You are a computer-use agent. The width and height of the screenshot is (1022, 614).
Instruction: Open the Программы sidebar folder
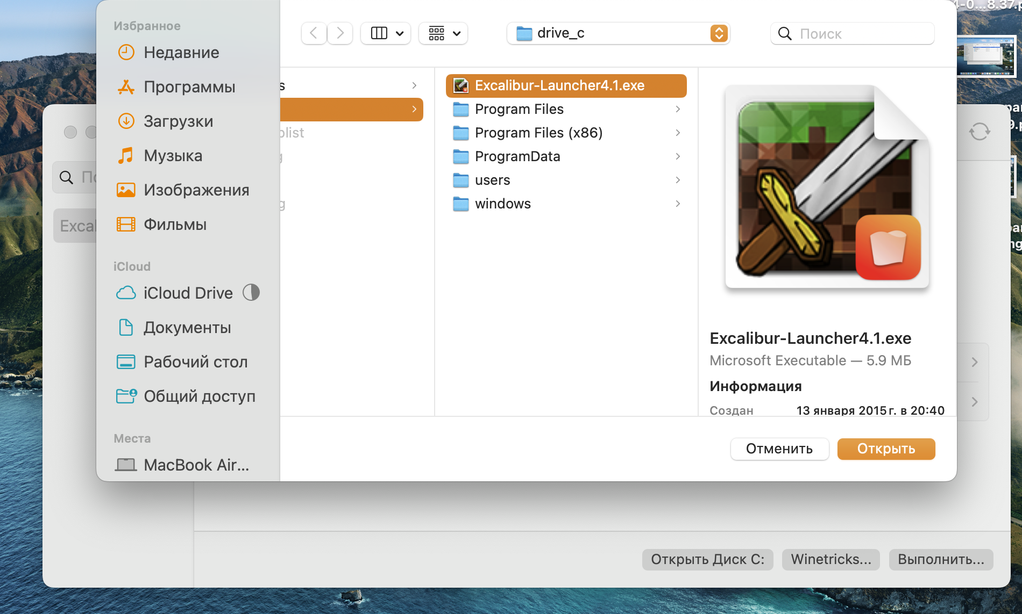(176, 87)
